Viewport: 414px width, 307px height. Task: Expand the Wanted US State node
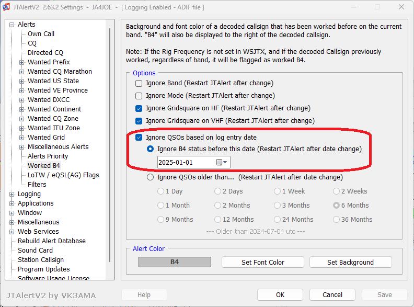point(21,81)
